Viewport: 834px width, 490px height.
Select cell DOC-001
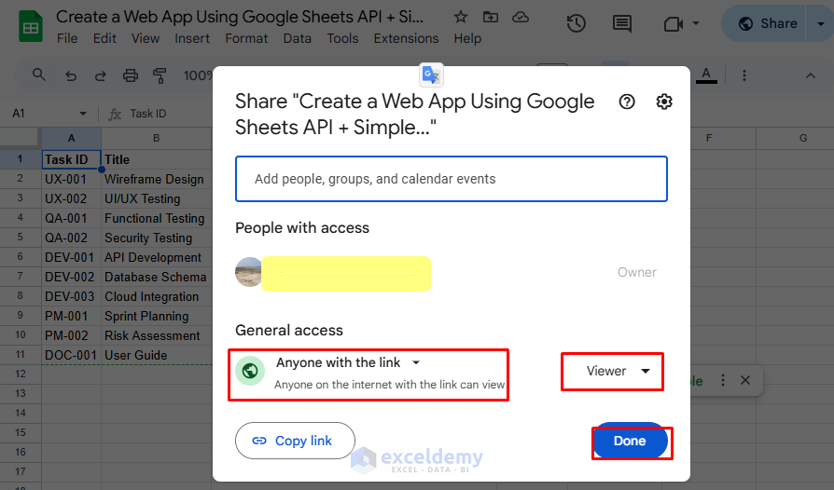(x=71, y=356)
